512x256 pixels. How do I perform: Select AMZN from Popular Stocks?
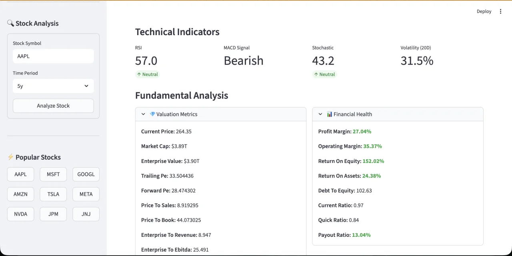(21, 194)
